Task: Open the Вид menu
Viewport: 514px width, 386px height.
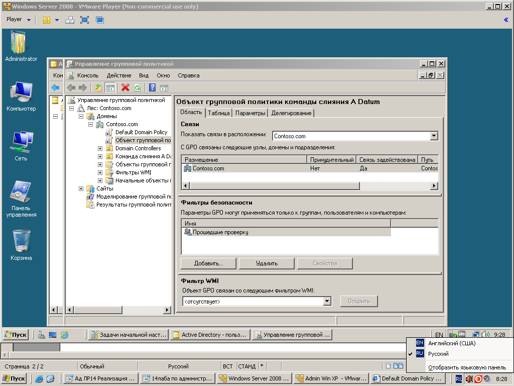Action: point(144,75)
